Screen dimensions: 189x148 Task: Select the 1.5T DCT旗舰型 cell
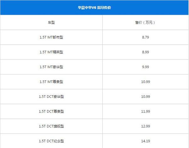(51, 126)
